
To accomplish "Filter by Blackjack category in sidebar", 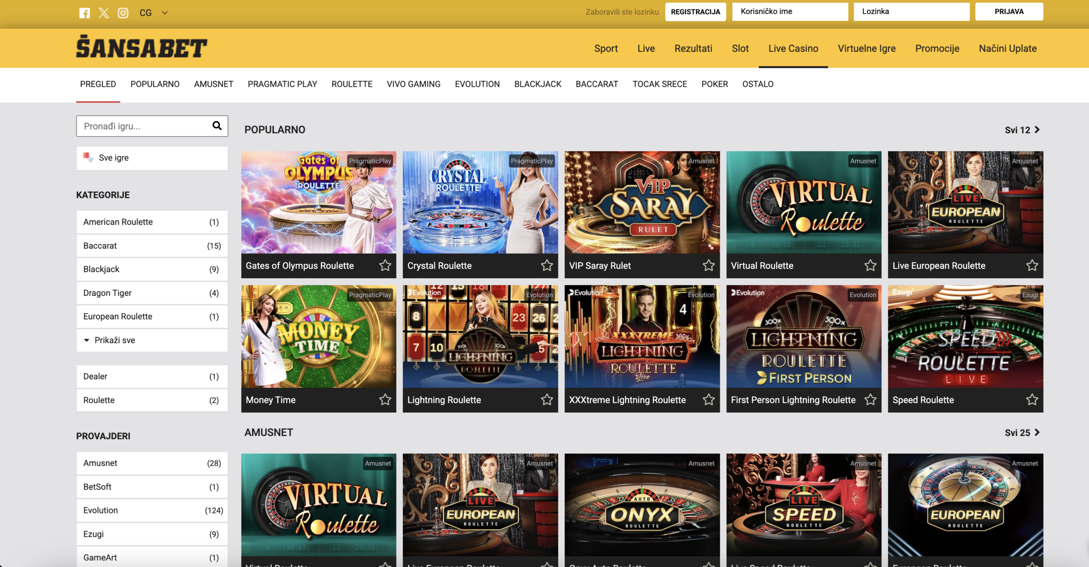I will click(152, 269).
